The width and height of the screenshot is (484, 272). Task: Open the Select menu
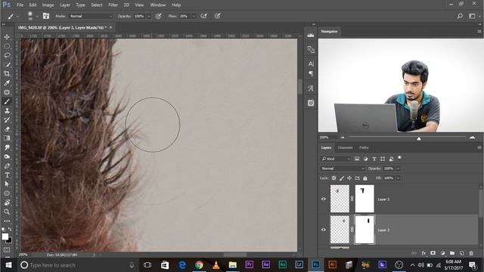pos(97,5)
